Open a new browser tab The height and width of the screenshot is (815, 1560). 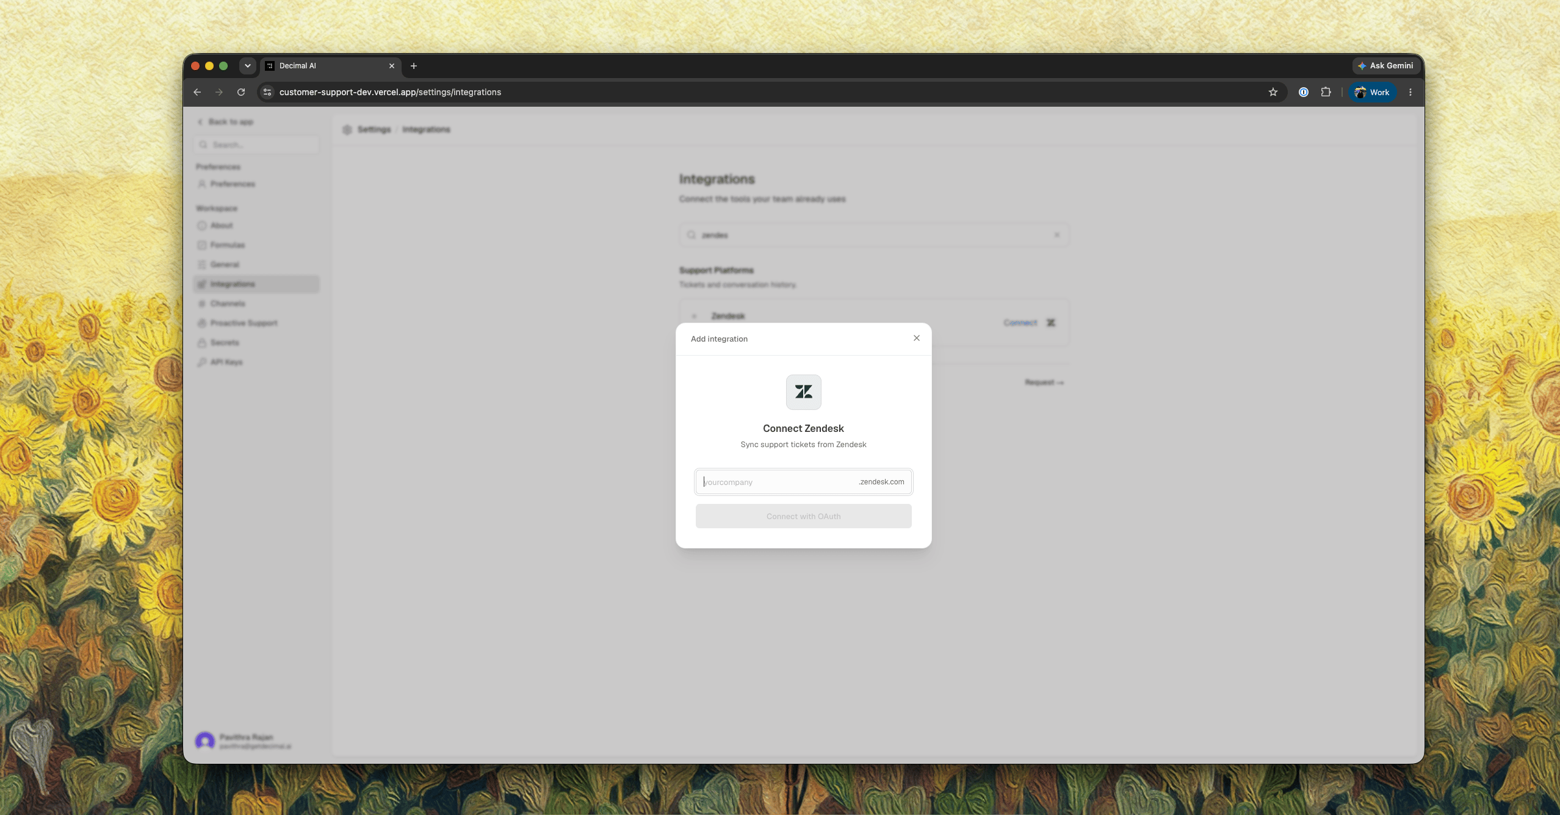click(414, 66)
